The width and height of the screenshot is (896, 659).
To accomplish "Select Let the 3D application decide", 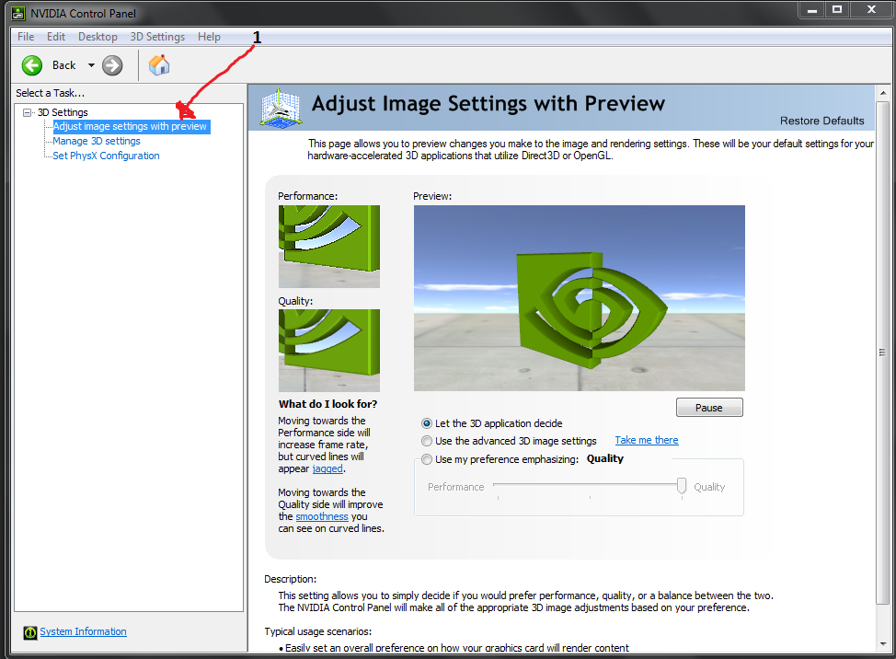I will 427,423.
